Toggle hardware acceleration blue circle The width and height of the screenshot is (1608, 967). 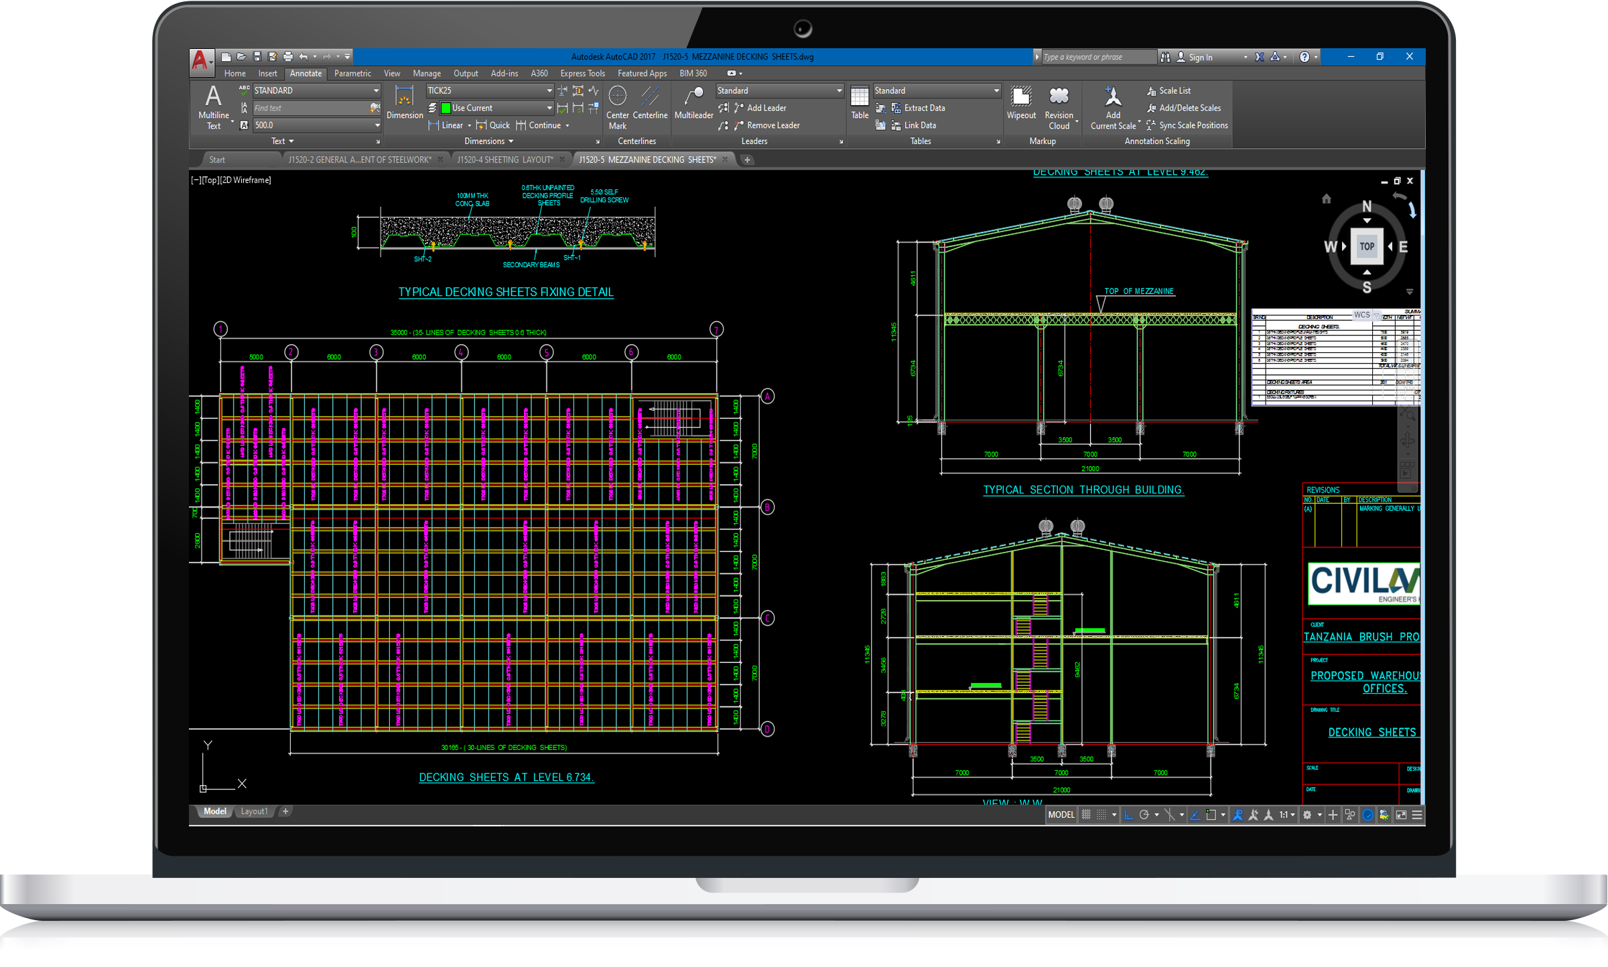tap(1367, 815)
